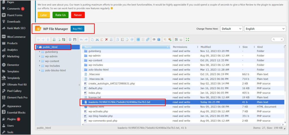This screenshot has height=135, width=289.
Task: Select the loaderio-919f6f35780c75ebd61924980a35e7b3.txt file
Action: tap(183, 102)
